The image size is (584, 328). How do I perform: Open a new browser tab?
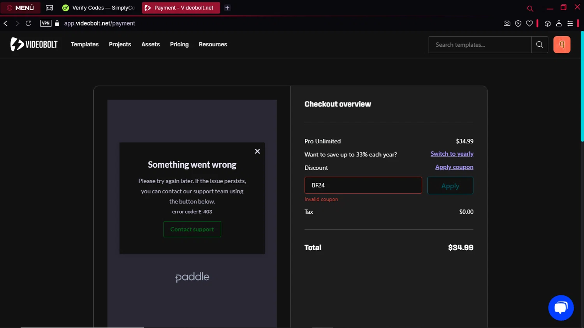(227, 8)
